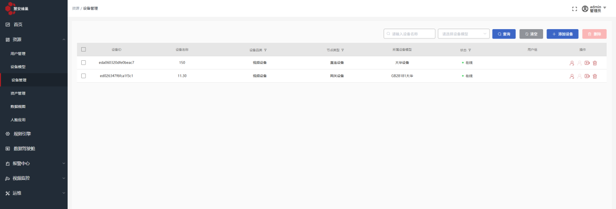Image resolution: width=616 pixels, height=209 pixels.
Task: Click the first user icon in device 150 row
Action: point(572,63)
